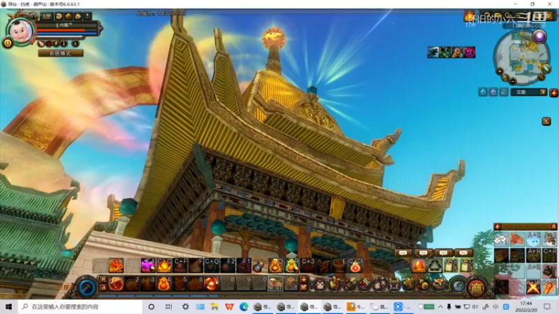Click the Windows taskbar search box

pos(80,306)
